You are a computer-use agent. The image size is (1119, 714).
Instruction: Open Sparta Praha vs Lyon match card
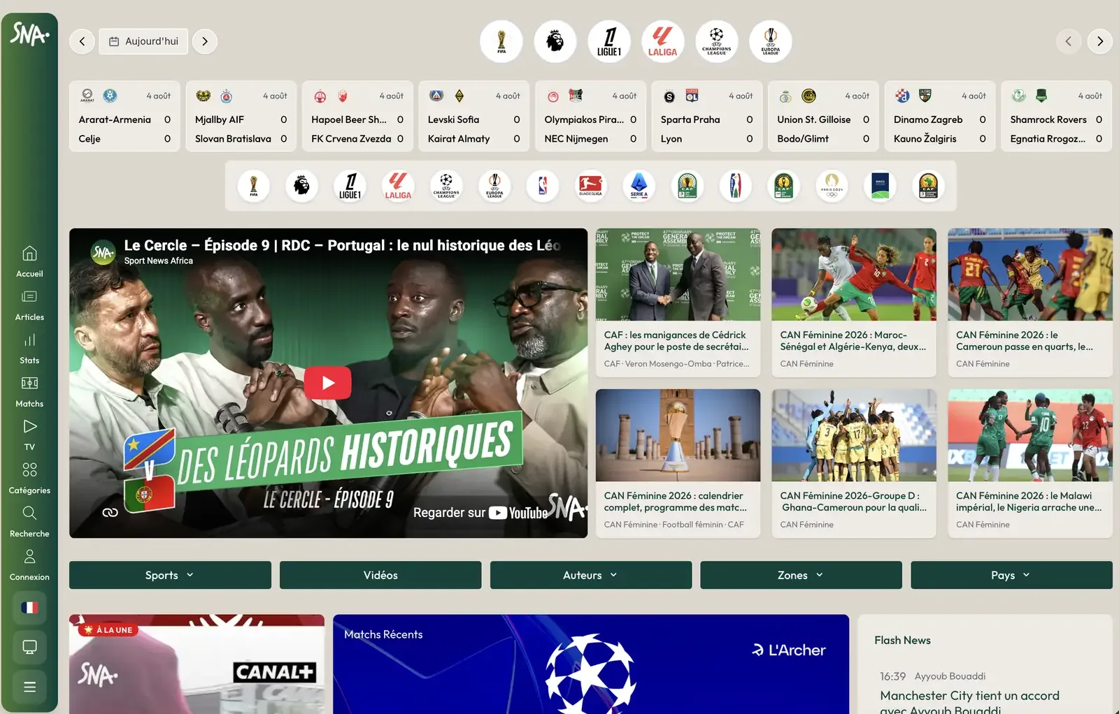707,116
